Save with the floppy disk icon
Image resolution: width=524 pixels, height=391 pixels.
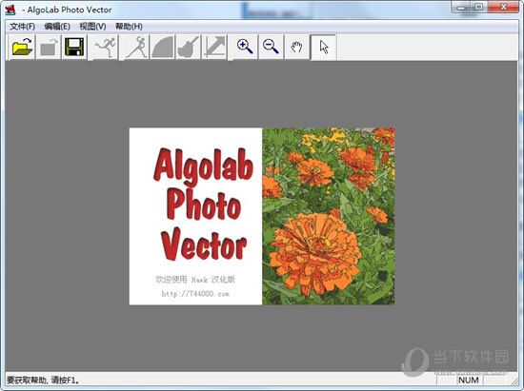point(74,47)
